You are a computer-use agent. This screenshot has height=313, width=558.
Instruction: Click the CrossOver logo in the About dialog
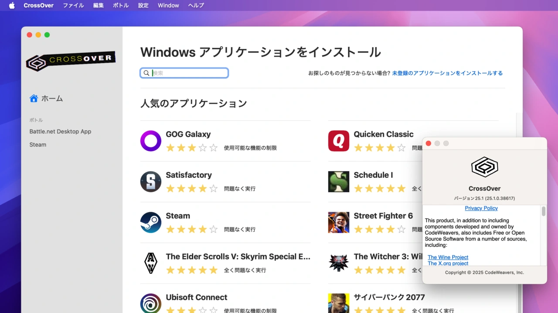[x=485, y=166]
